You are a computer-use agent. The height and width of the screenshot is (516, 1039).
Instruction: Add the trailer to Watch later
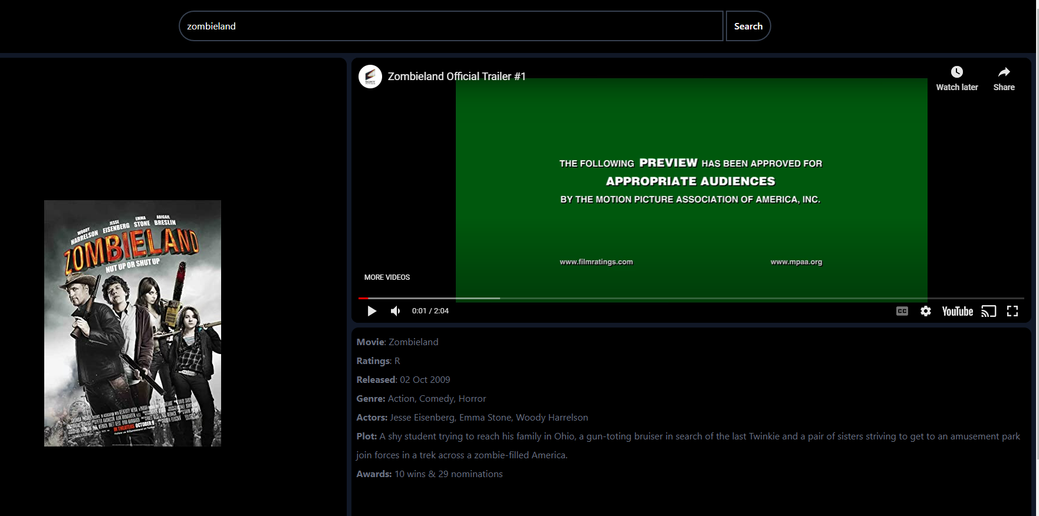(x=956, y=78)
